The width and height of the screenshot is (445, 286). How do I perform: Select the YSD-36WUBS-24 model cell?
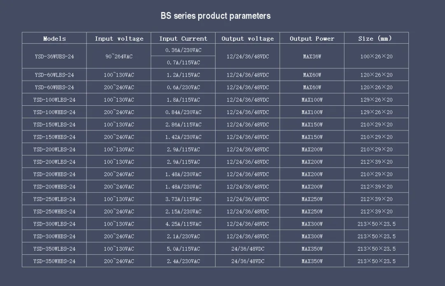[54, 56]
